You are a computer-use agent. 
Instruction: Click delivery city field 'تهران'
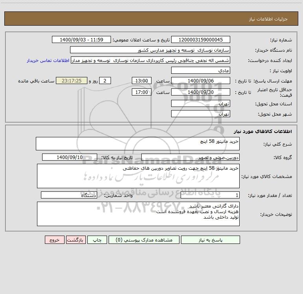[x=201, y=114]
